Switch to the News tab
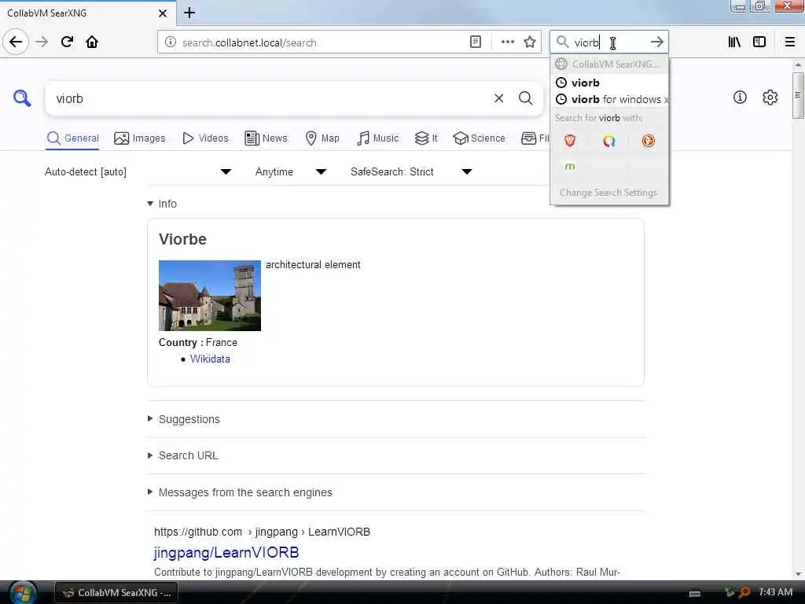The width and height of the screenshot is (805, 604). [266, 138]
